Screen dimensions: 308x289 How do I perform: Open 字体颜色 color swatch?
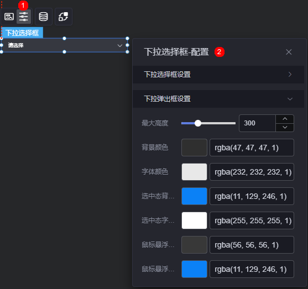194,172
